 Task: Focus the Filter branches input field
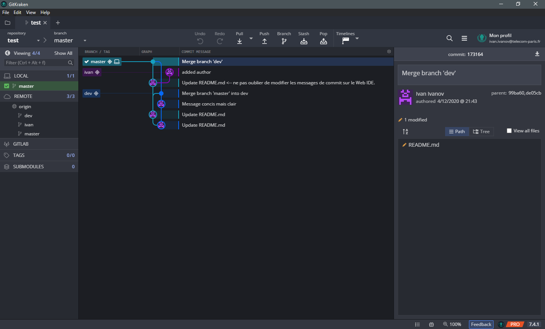click(39, 63)
